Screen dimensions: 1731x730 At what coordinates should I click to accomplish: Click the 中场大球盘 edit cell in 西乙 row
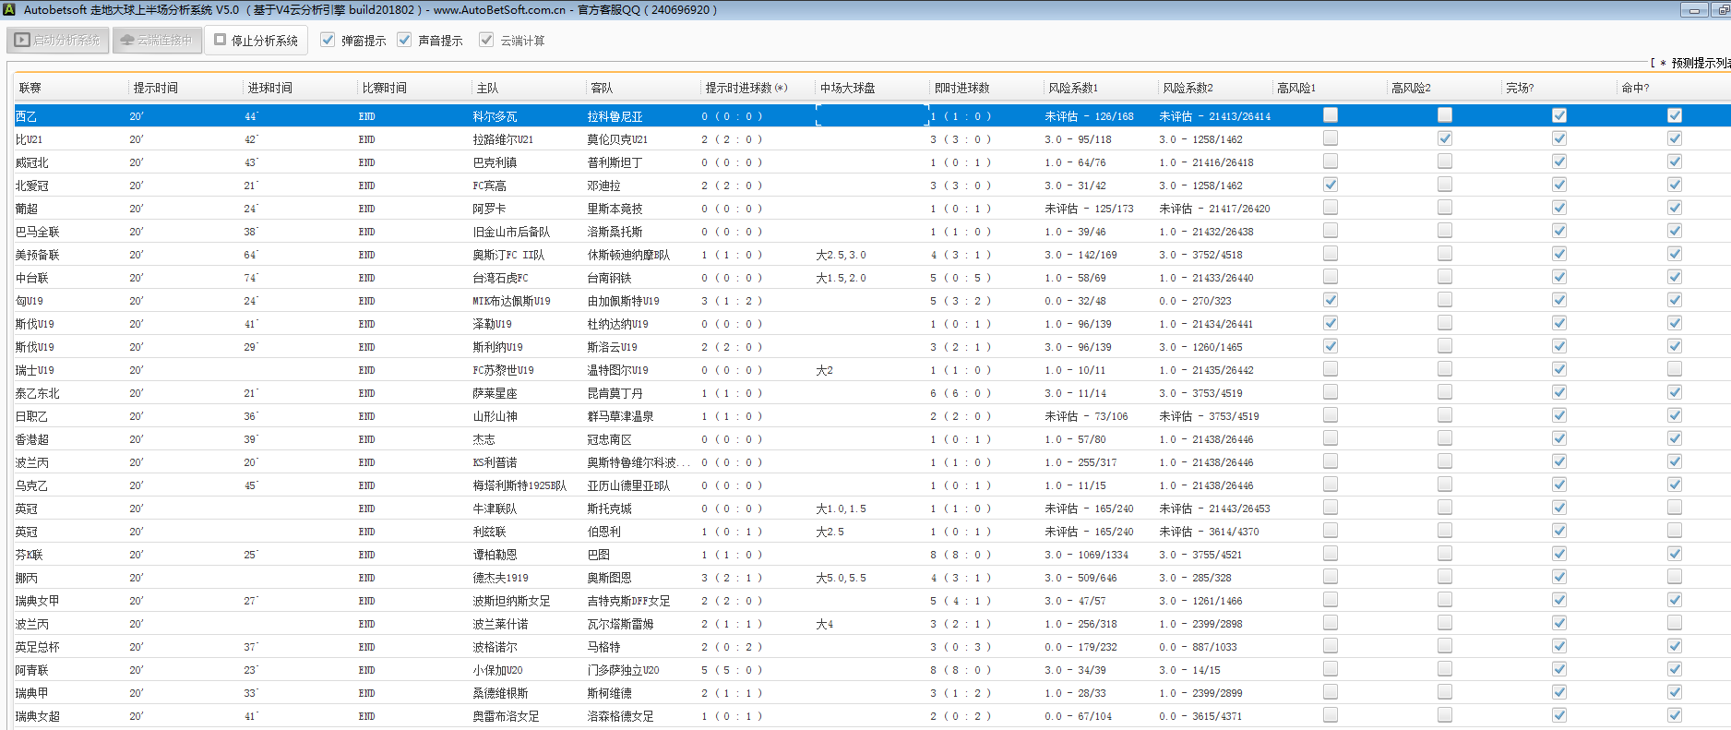(871, 116)
